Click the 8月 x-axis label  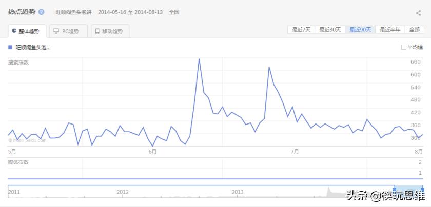(x=419, y=151)
